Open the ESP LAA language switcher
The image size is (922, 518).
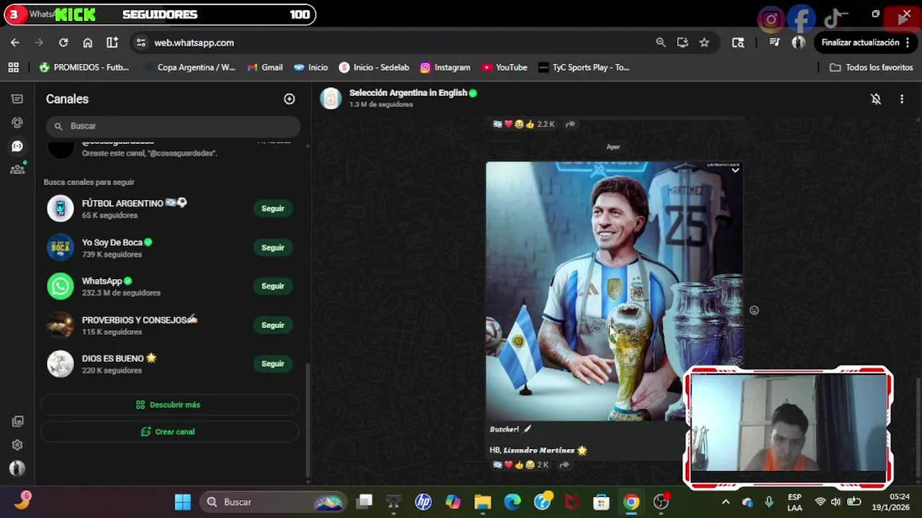[x=795, y=502]
